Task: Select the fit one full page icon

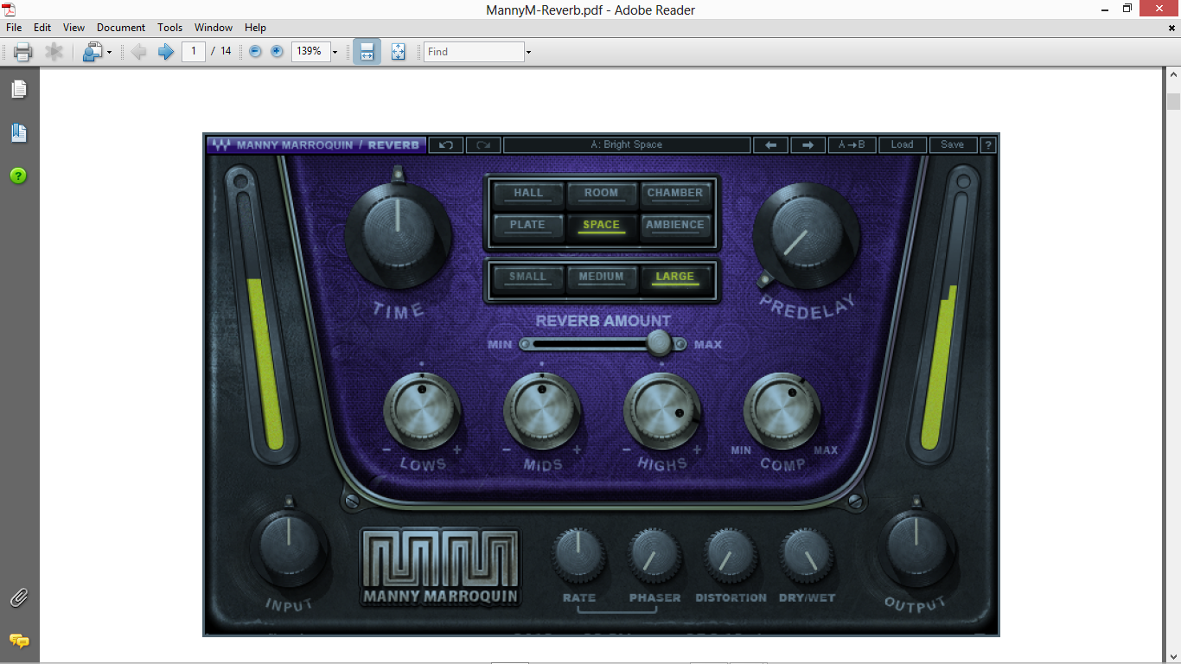Action: point(398,52)
